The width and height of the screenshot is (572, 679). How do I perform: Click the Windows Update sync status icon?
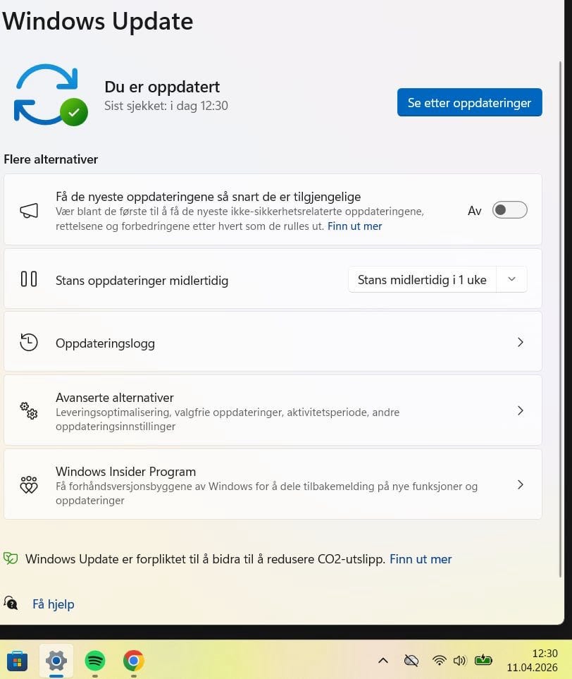[51, 95]
